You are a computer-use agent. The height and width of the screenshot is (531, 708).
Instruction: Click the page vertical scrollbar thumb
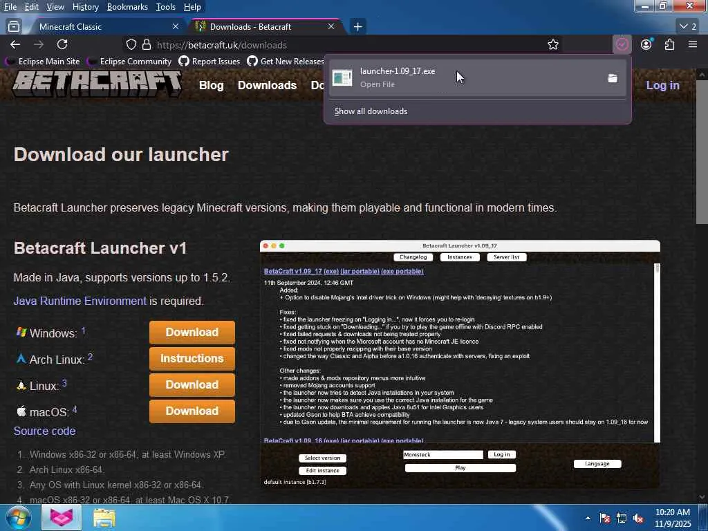coord(702,151)
